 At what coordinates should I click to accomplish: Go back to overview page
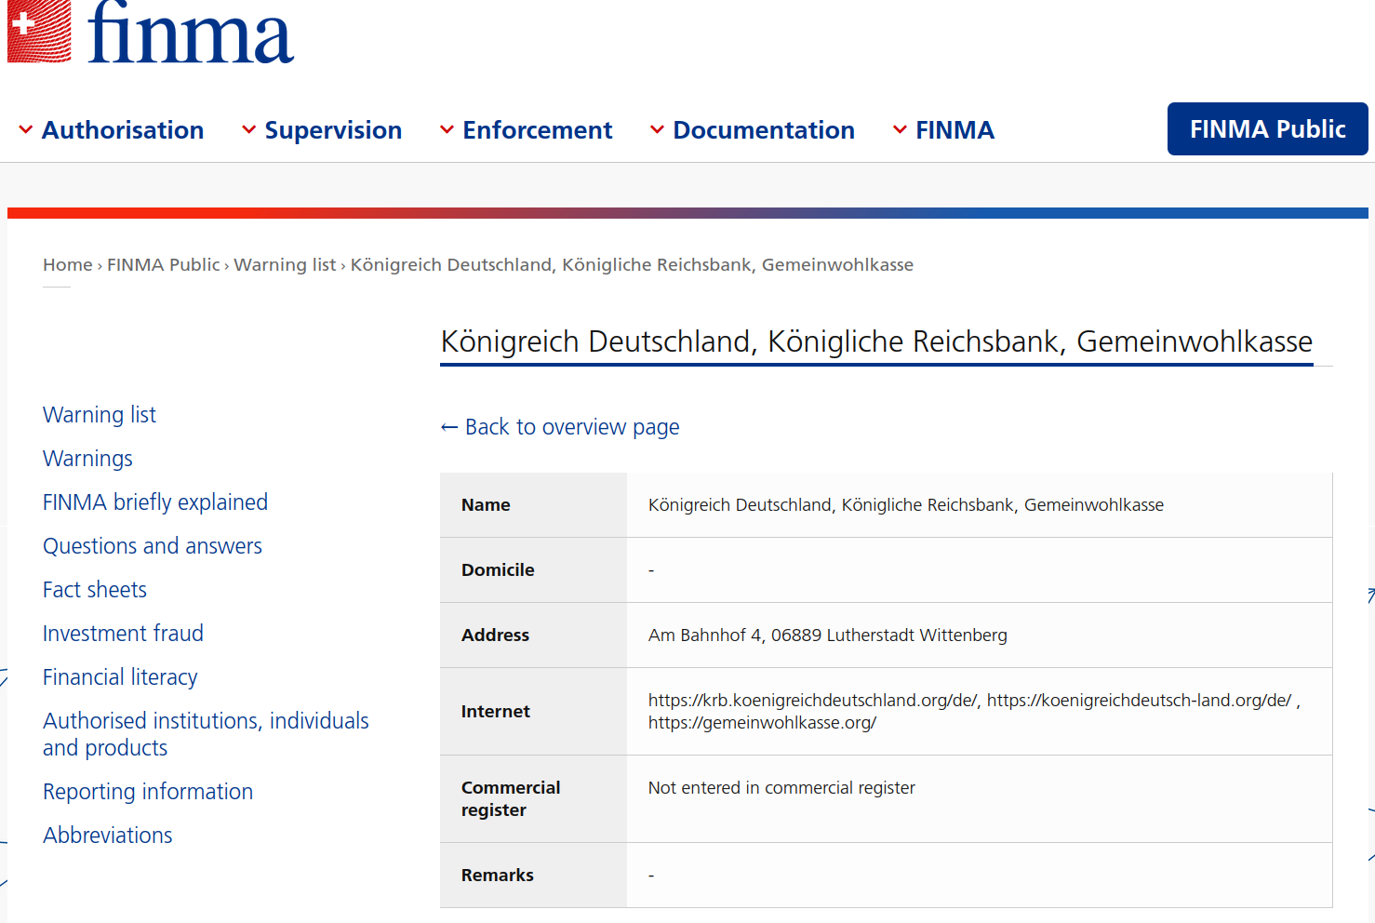point(560,427)
